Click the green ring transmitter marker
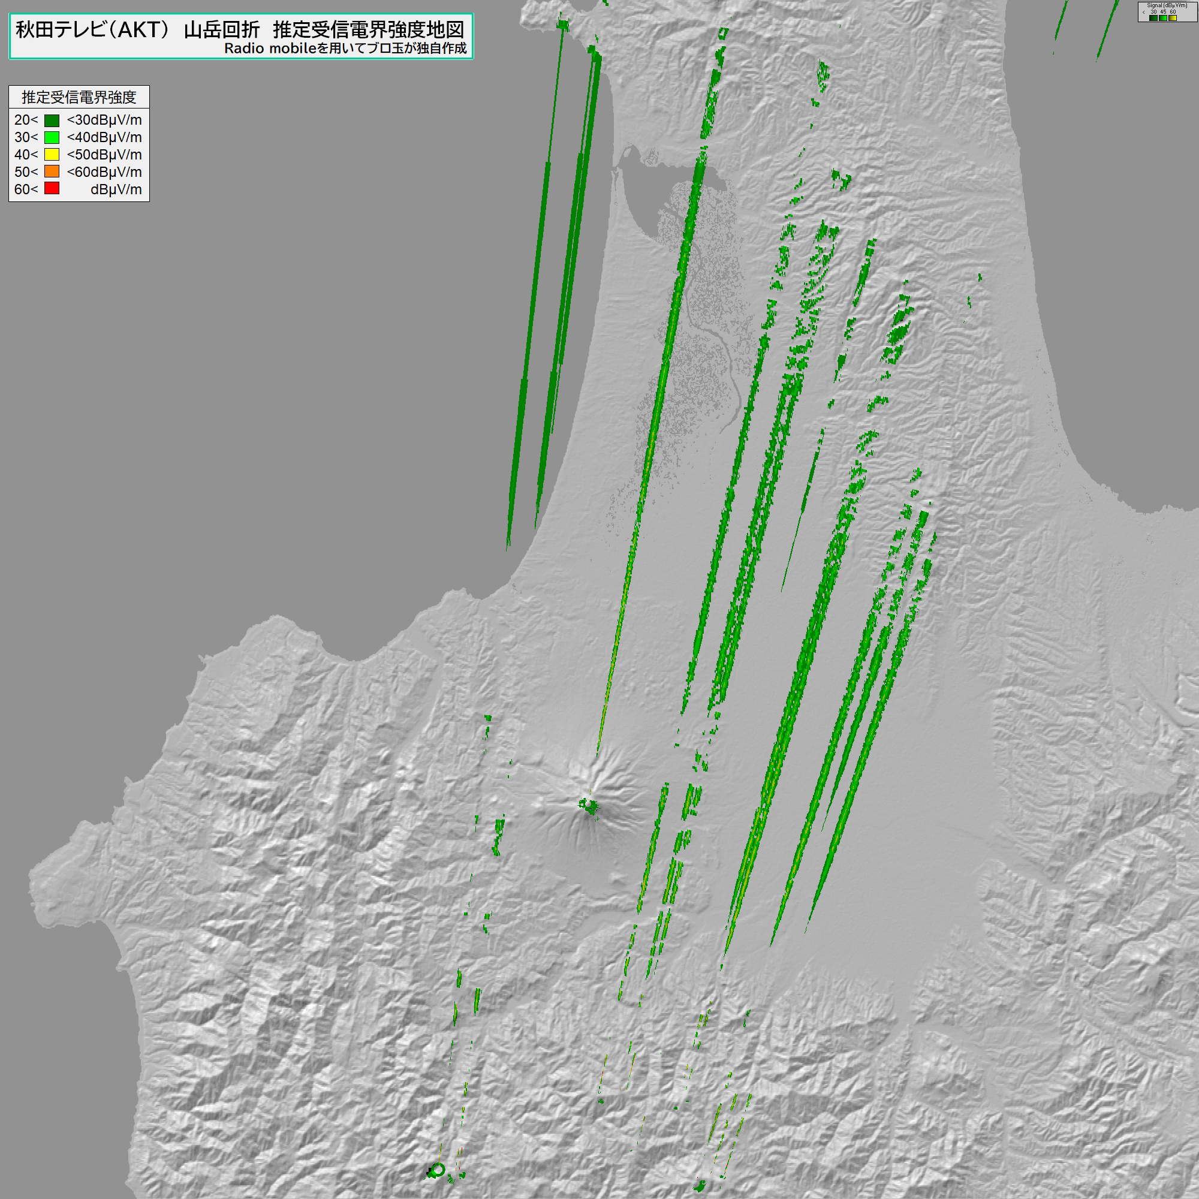Image resolution: width=1199 pixels, height=1199 pixels. (x=438, y=1170)
